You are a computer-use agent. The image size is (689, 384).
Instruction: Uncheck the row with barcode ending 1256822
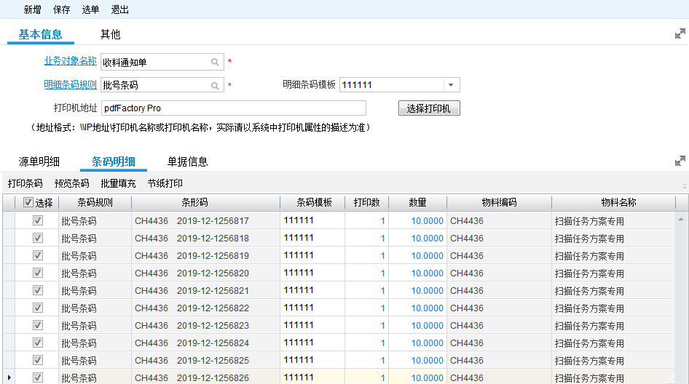pos(38,308)
